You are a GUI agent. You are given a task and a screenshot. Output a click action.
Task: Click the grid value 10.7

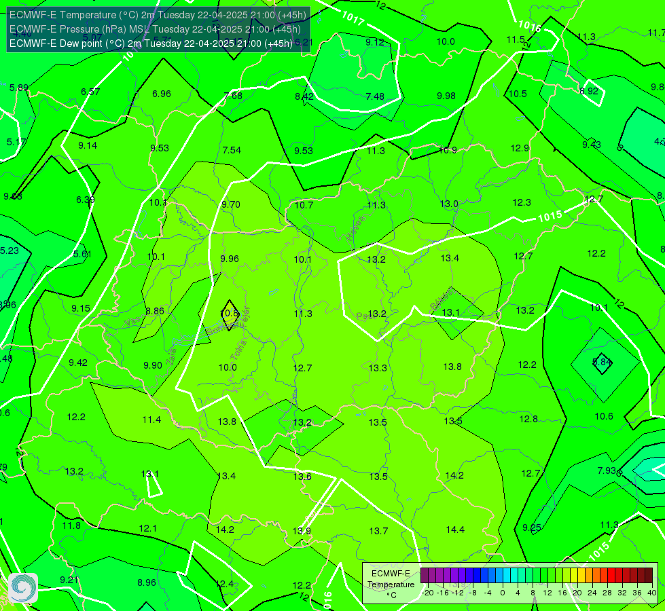click(304, 205)
